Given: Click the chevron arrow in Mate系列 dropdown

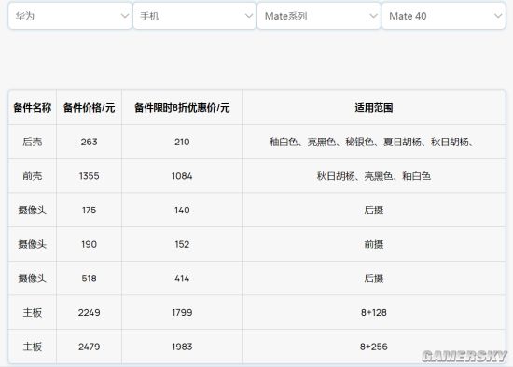Looking at the screenshot, I should [x=373, y=16].
